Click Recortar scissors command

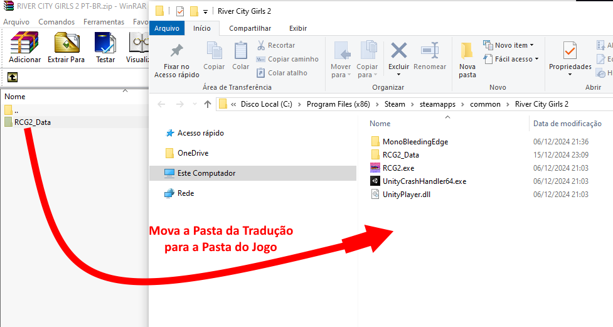pos(275,45)
